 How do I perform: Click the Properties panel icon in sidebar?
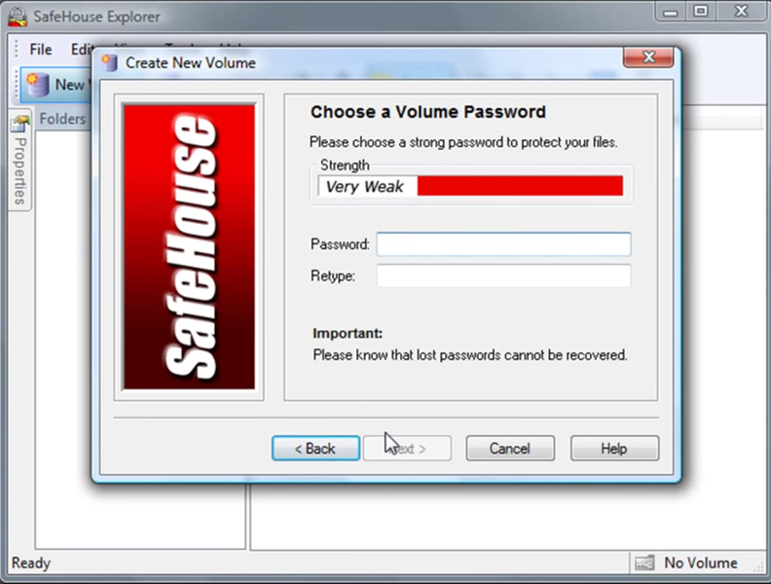(20, 124)
